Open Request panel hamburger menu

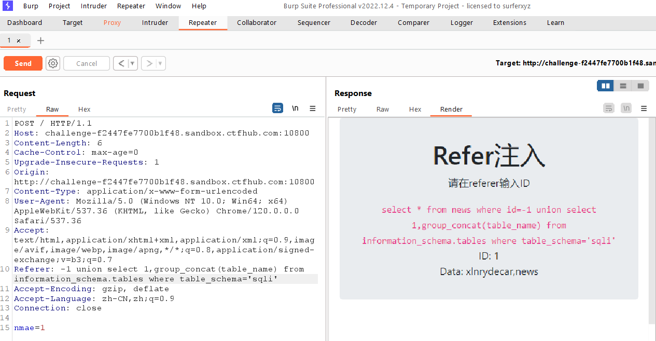(313, 108)
